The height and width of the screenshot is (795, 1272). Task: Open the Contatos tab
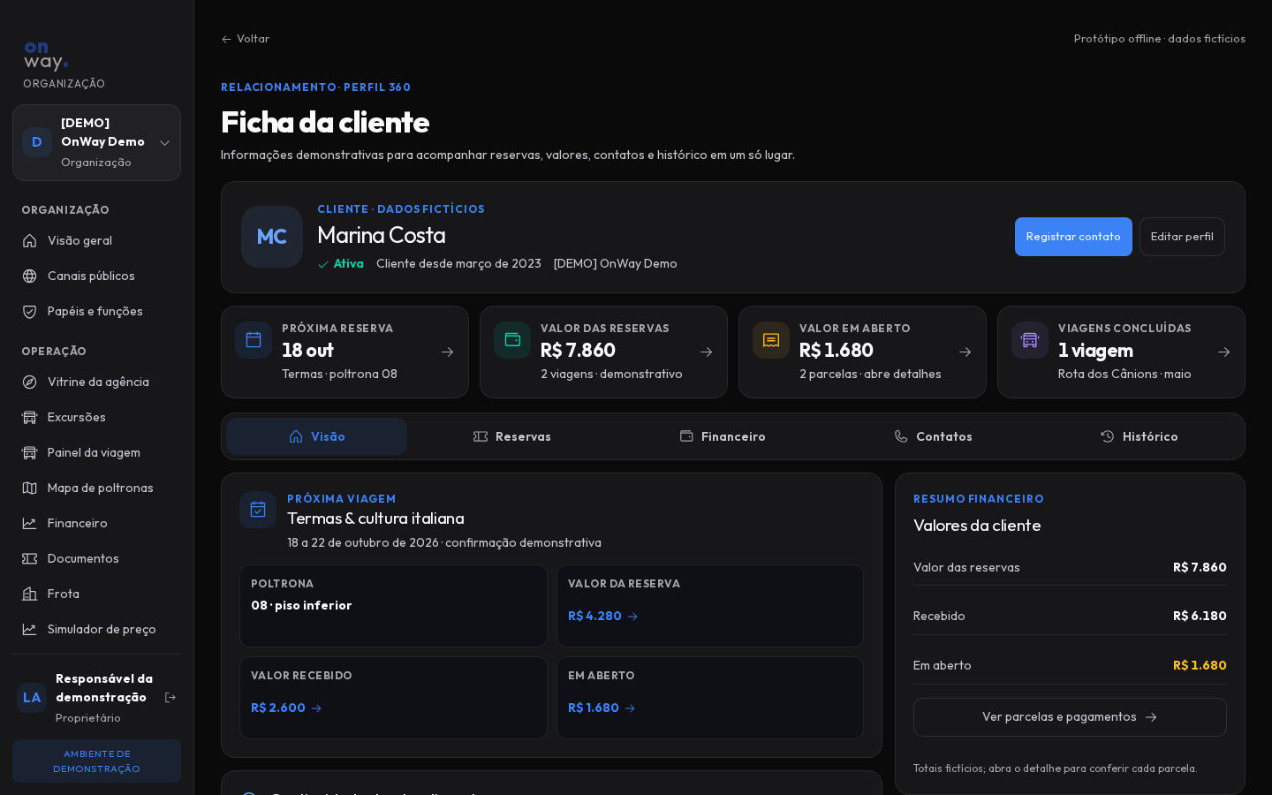pyautogui.click(x=933, y=436)
